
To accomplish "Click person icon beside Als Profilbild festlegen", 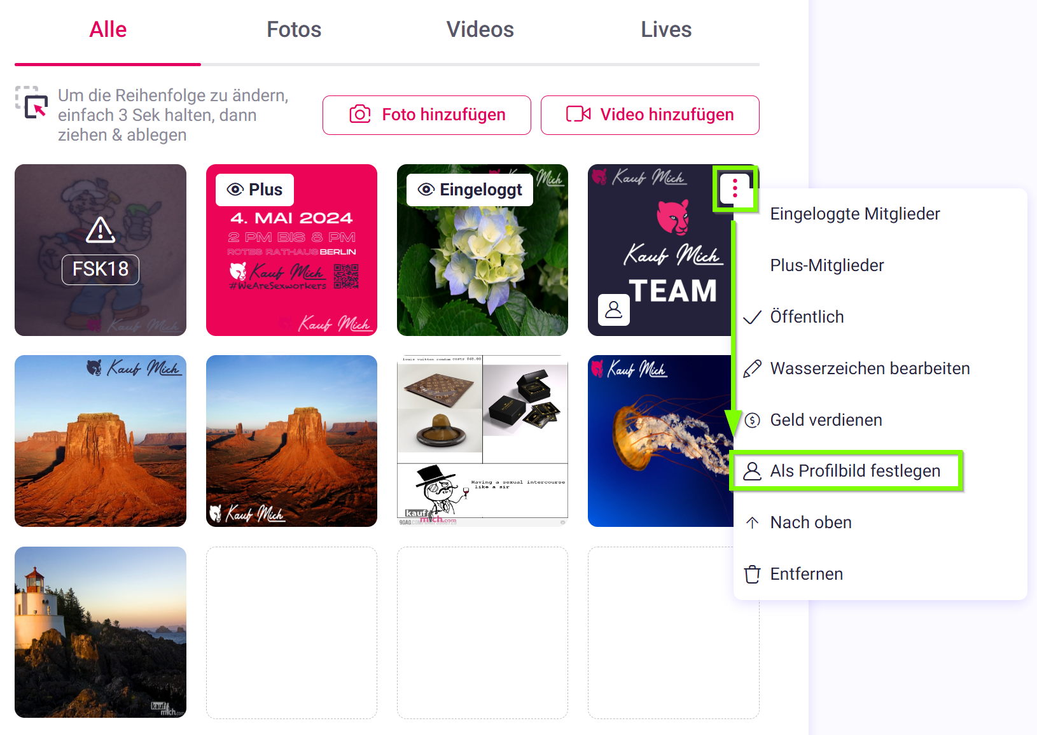I will point(753,471).
